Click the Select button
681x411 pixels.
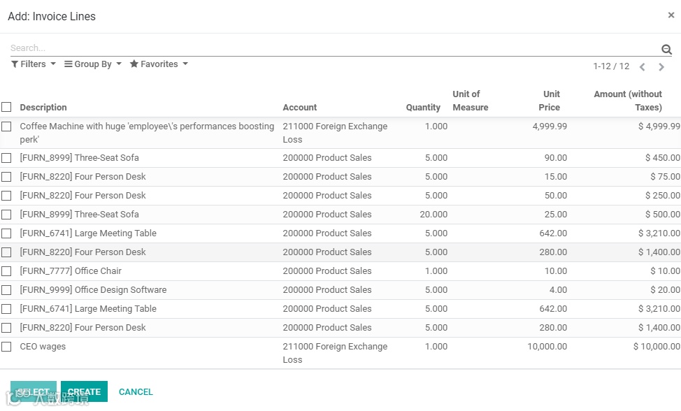point(34,392)
